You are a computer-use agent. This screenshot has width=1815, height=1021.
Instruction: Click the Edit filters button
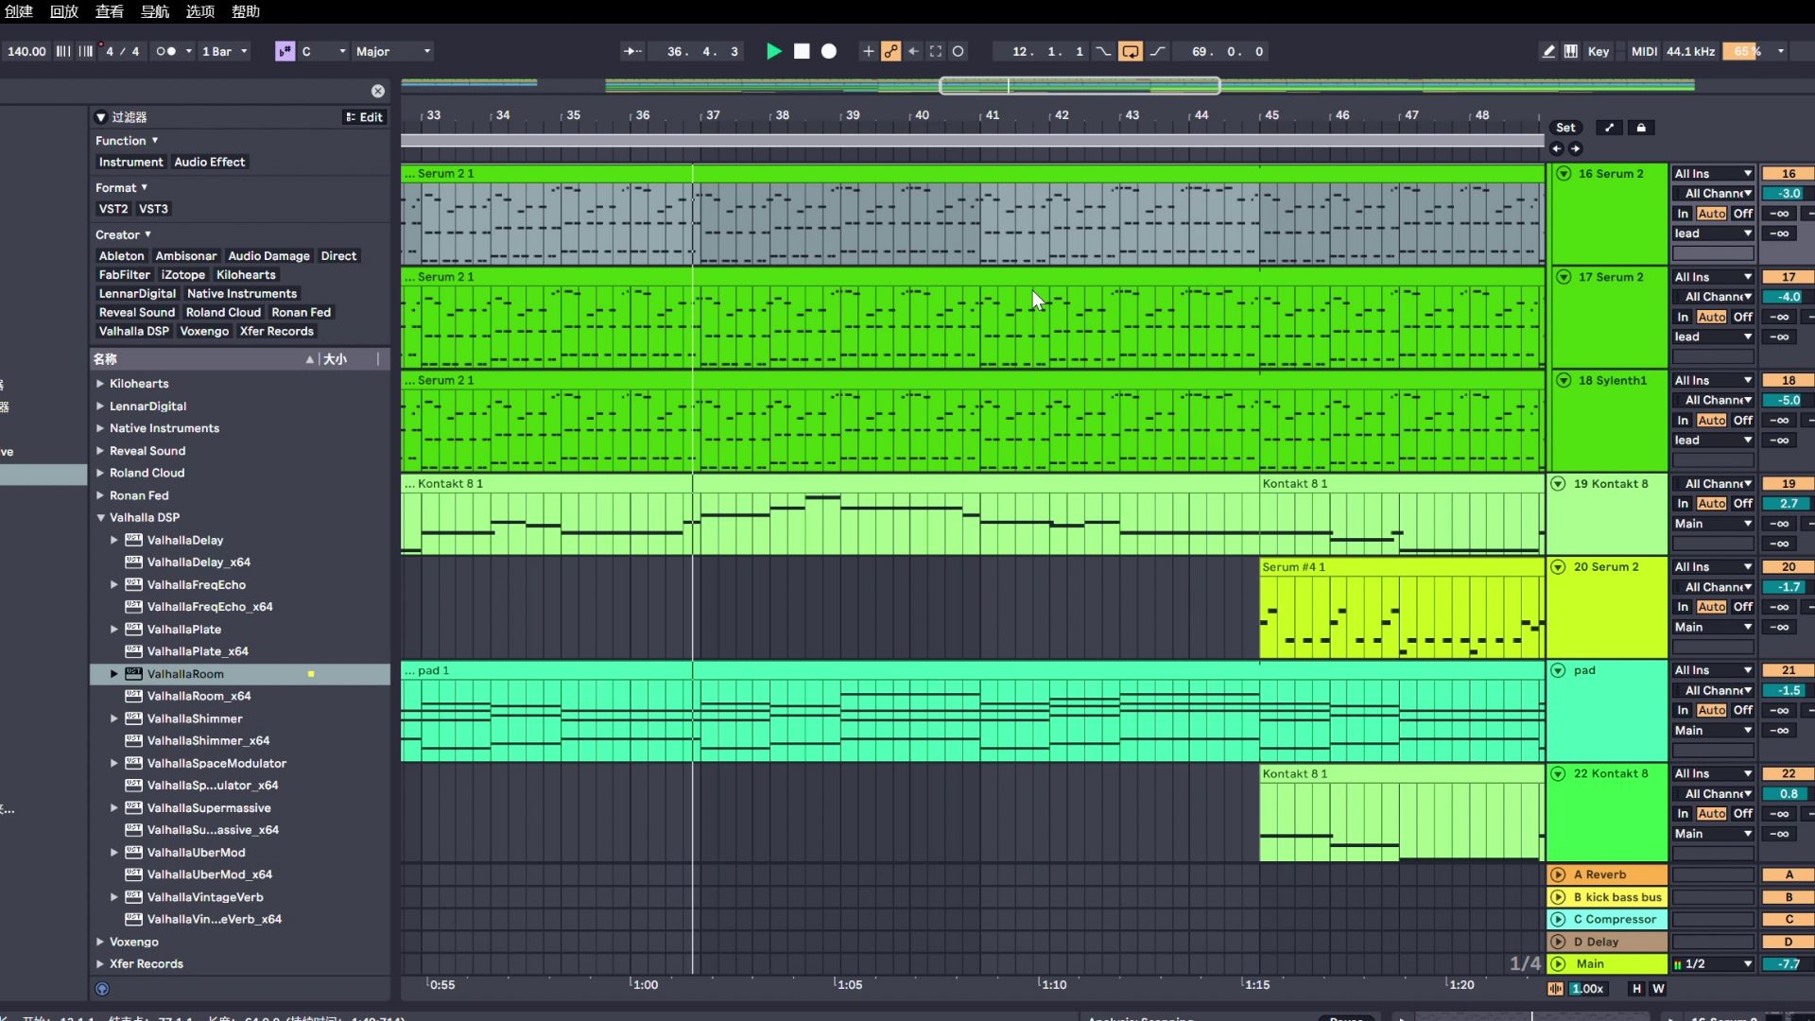click(364, 117)
